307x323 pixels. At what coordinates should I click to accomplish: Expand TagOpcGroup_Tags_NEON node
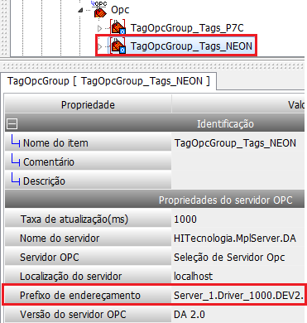[100, 46]
